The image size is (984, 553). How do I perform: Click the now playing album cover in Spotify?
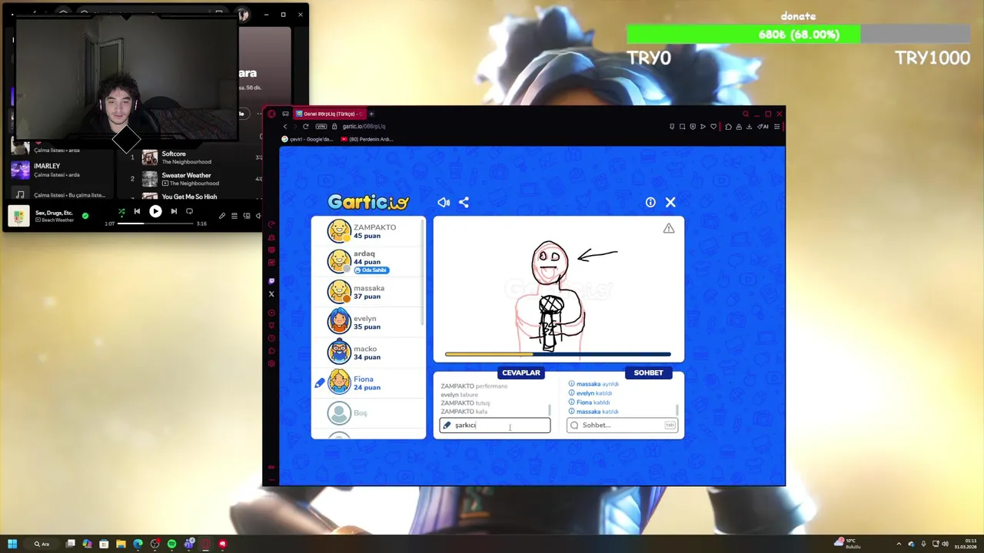click(18, 216)
